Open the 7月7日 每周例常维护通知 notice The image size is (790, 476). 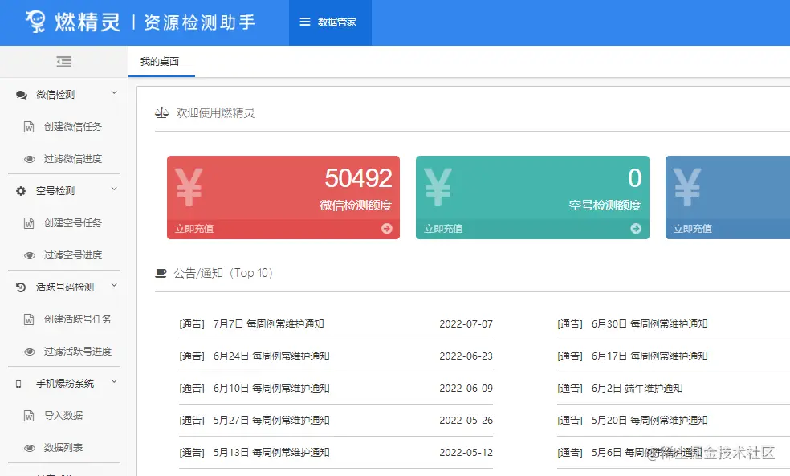[268, 323]
